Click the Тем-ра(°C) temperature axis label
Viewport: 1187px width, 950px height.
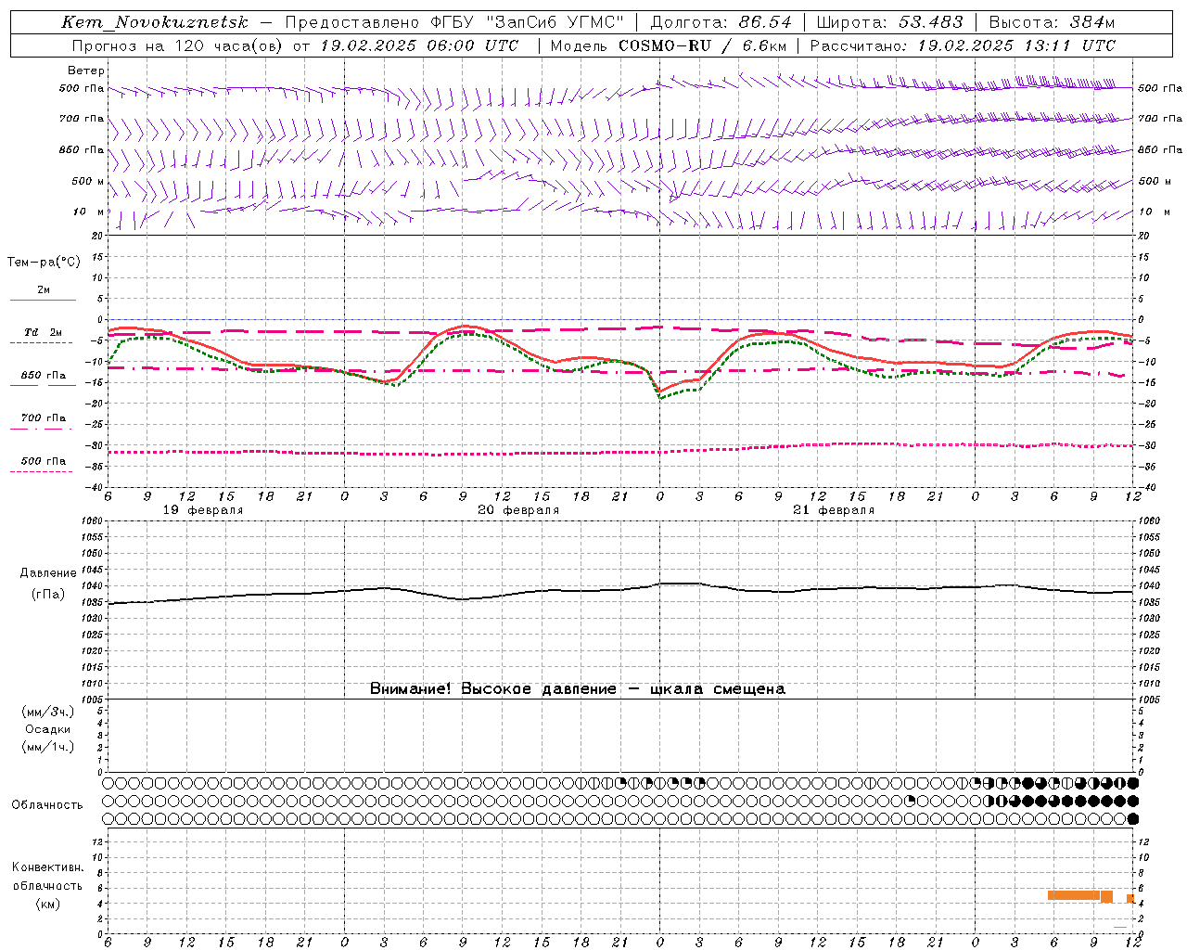pos(44,263)
